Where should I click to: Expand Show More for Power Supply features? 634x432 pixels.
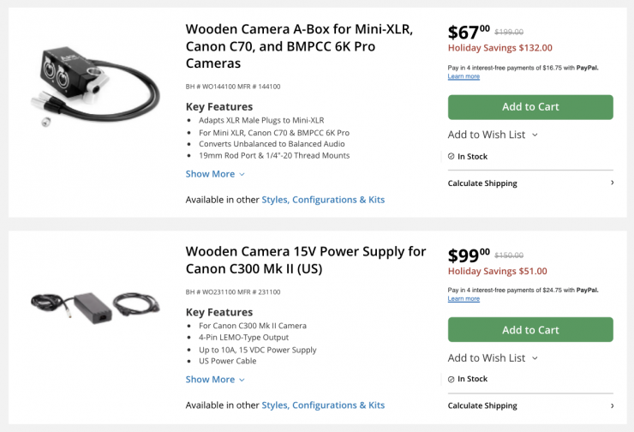(215, 380)
